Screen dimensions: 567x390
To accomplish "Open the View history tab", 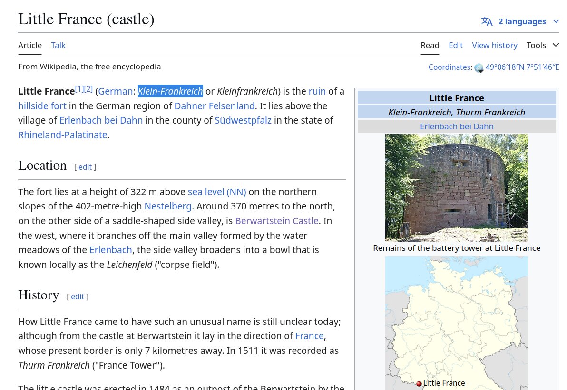I will pos(494,45).
